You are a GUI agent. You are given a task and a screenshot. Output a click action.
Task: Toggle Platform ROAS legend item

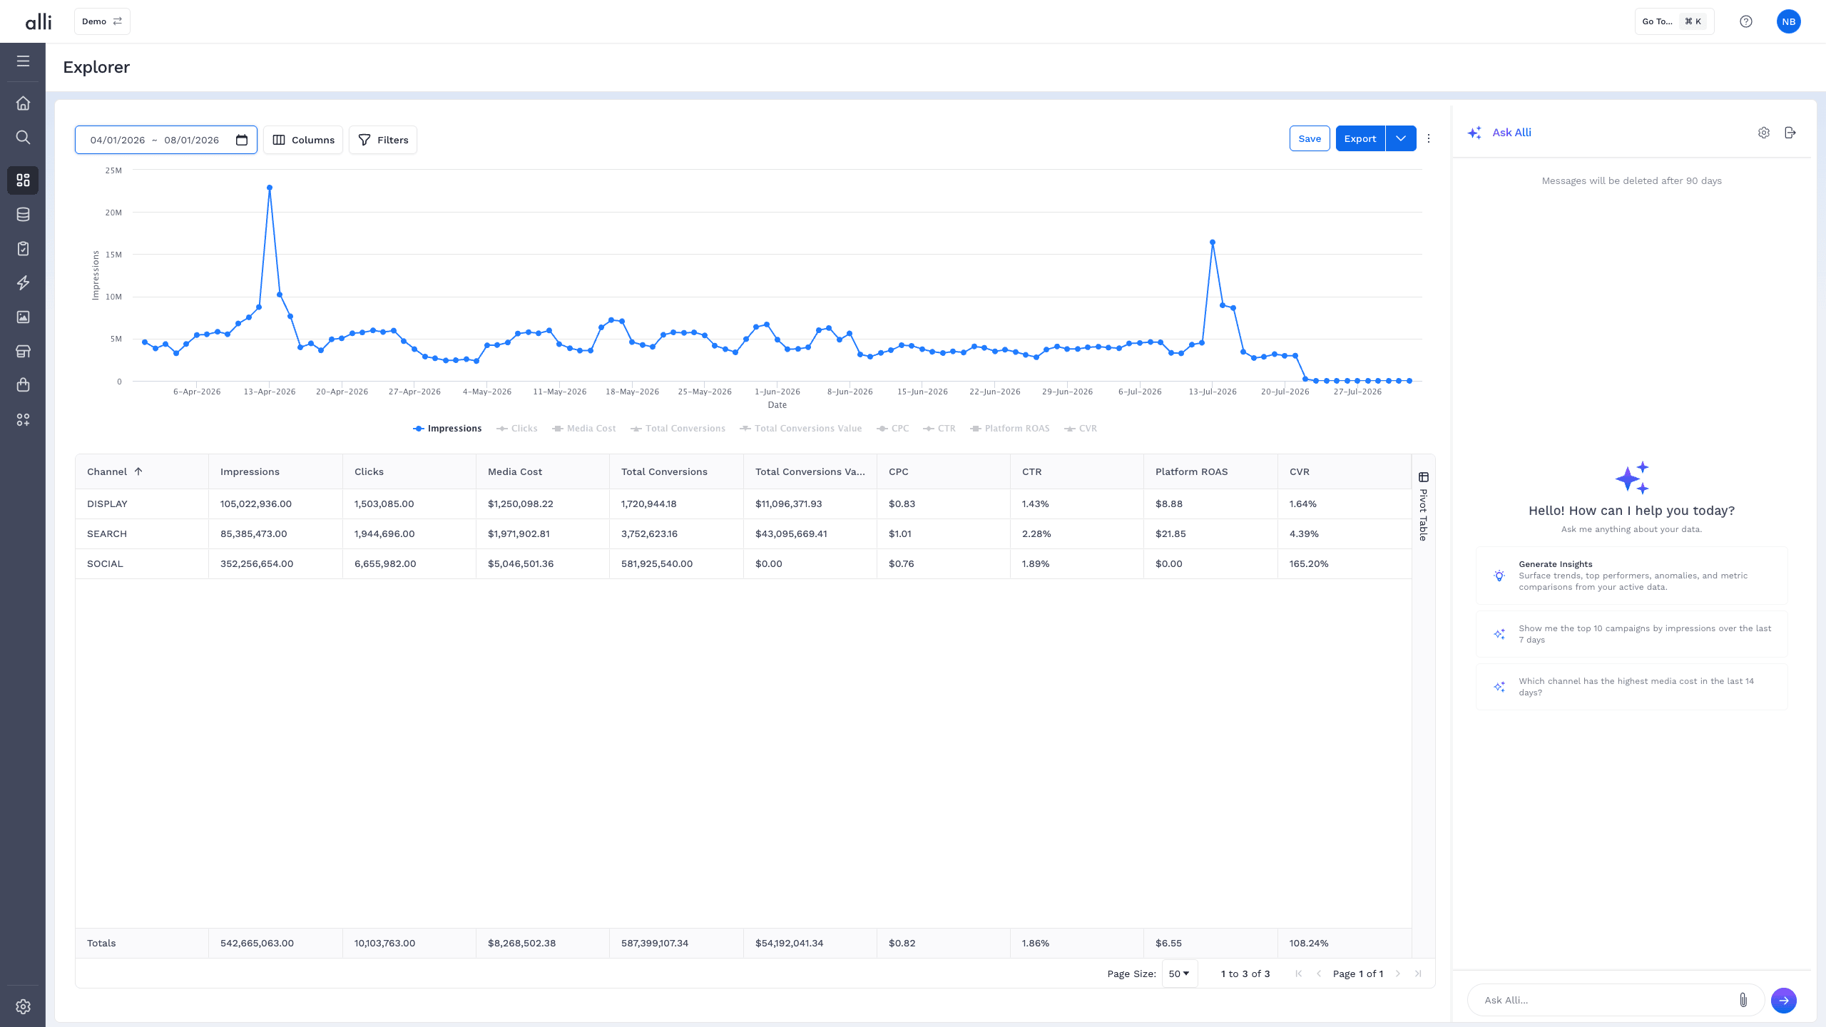click(x=1010, y=429)
